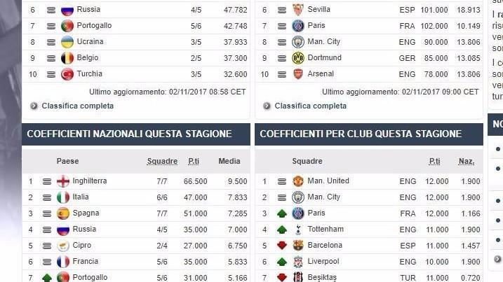
Task: Open national Classifica completa link
Action: pos(77,106)
